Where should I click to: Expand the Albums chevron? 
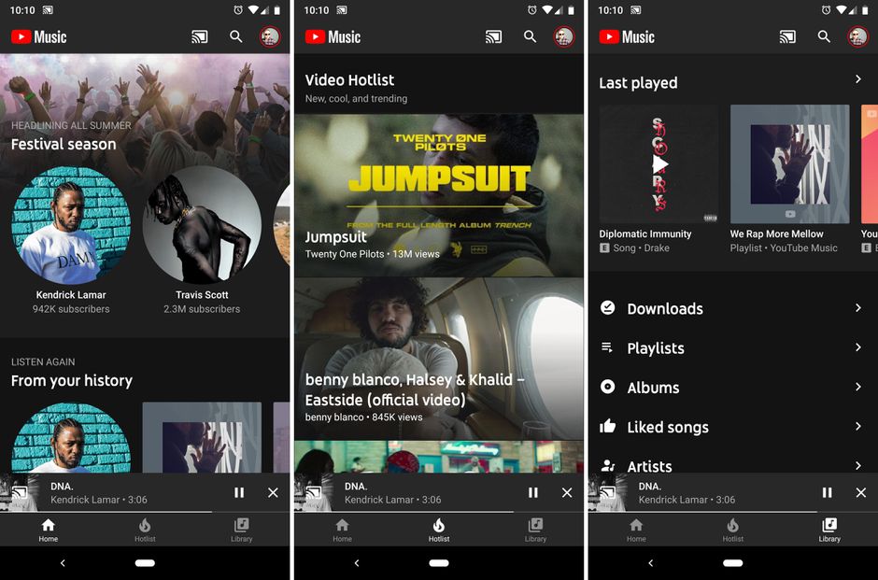[858, 387]
